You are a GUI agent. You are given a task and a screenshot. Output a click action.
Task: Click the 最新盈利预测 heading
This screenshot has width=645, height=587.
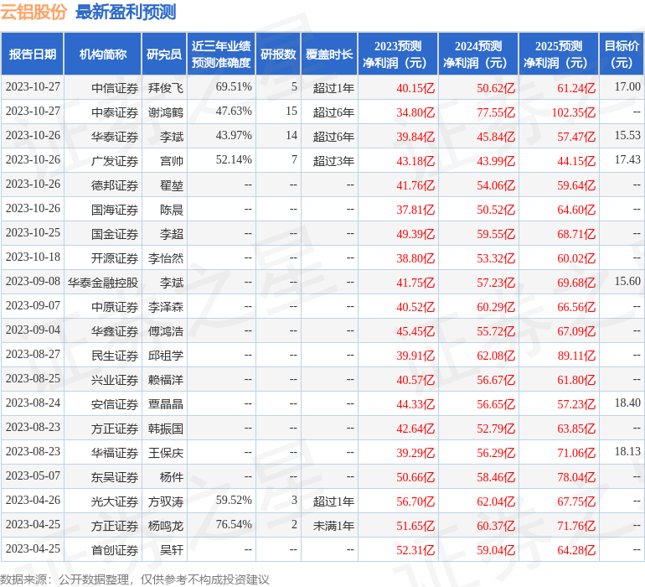point(126,12)
